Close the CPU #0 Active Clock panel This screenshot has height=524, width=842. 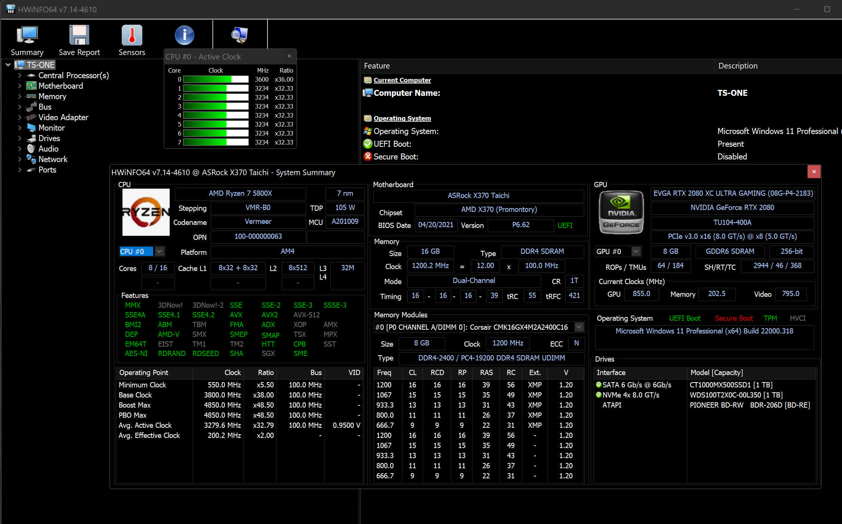[x=289, y=56]
